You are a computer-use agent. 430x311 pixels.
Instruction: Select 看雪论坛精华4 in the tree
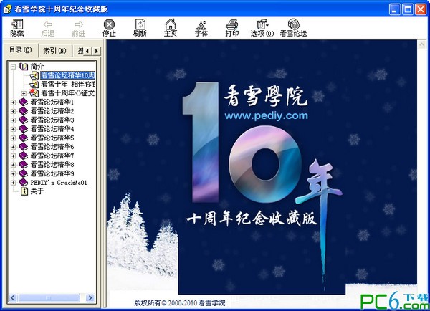(52, 129)
